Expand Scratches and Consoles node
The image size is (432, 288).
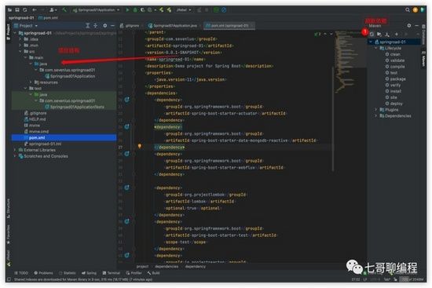pos(15,156)
